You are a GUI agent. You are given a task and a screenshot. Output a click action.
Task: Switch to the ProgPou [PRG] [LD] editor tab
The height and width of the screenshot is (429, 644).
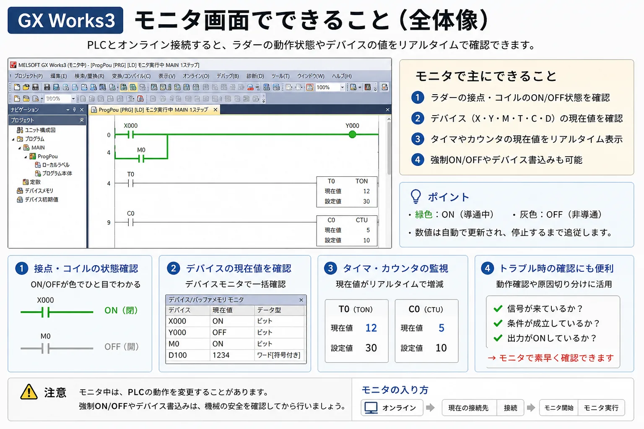153,110
